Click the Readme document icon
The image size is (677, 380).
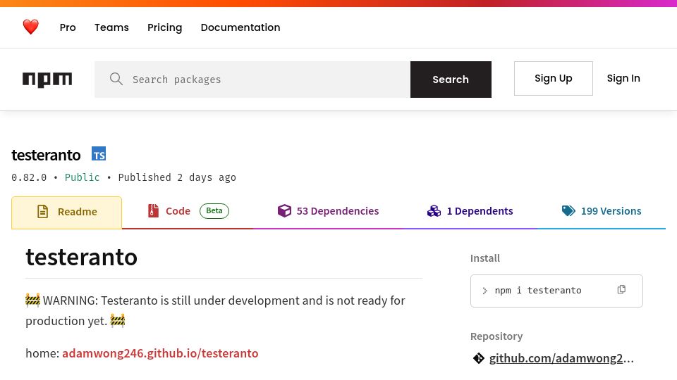(x=43, y=212)
